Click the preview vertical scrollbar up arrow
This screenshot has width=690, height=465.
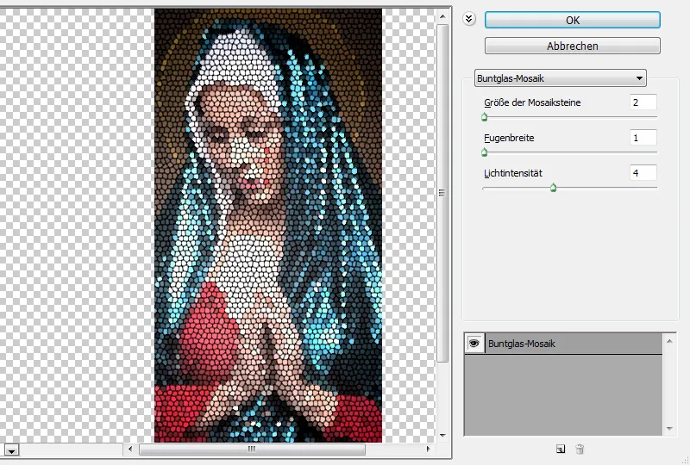pos(442,16)
